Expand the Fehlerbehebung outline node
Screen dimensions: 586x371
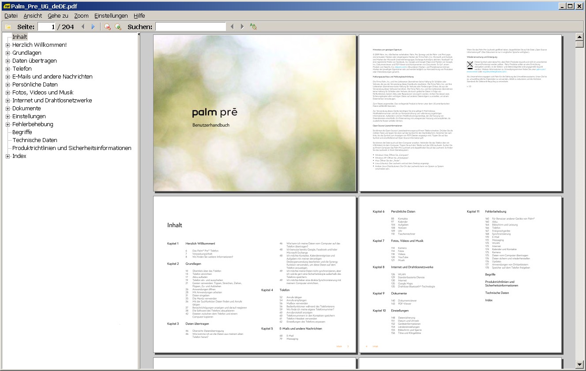(8, 124)
